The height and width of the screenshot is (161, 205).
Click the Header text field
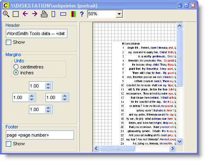36,33
